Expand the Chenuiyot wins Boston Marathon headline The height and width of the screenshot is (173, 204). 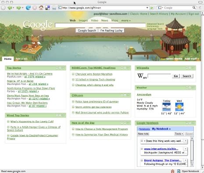(73, 74)
